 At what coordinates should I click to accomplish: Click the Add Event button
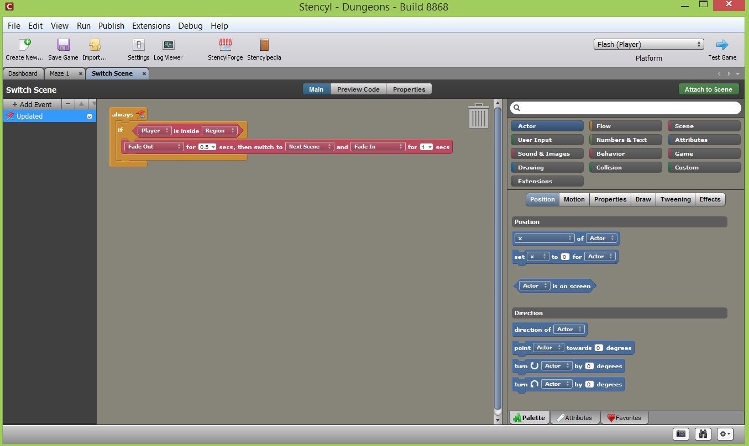(32, 104)
